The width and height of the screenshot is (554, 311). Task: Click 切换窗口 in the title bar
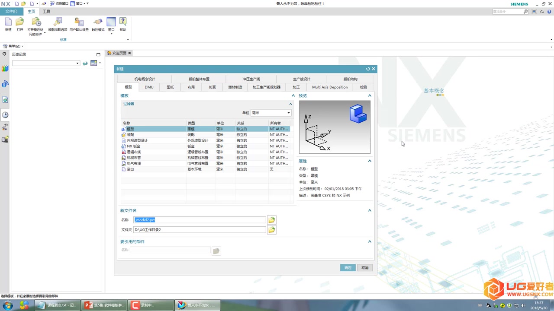(x=59, y=3)
